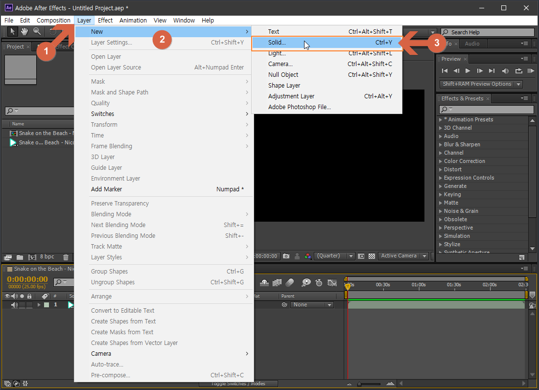Open the Active Camera view dropdown

[x=403, y=256]
